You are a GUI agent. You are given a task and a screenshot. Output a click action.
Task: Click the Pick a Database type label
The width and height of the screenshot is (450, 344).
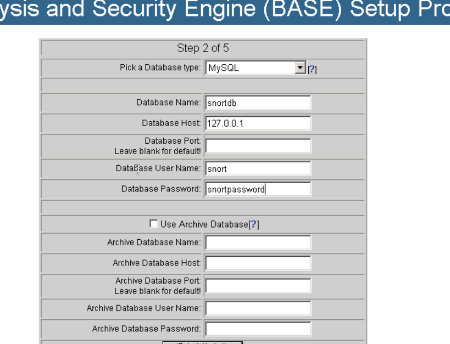(x=160, y=68)
